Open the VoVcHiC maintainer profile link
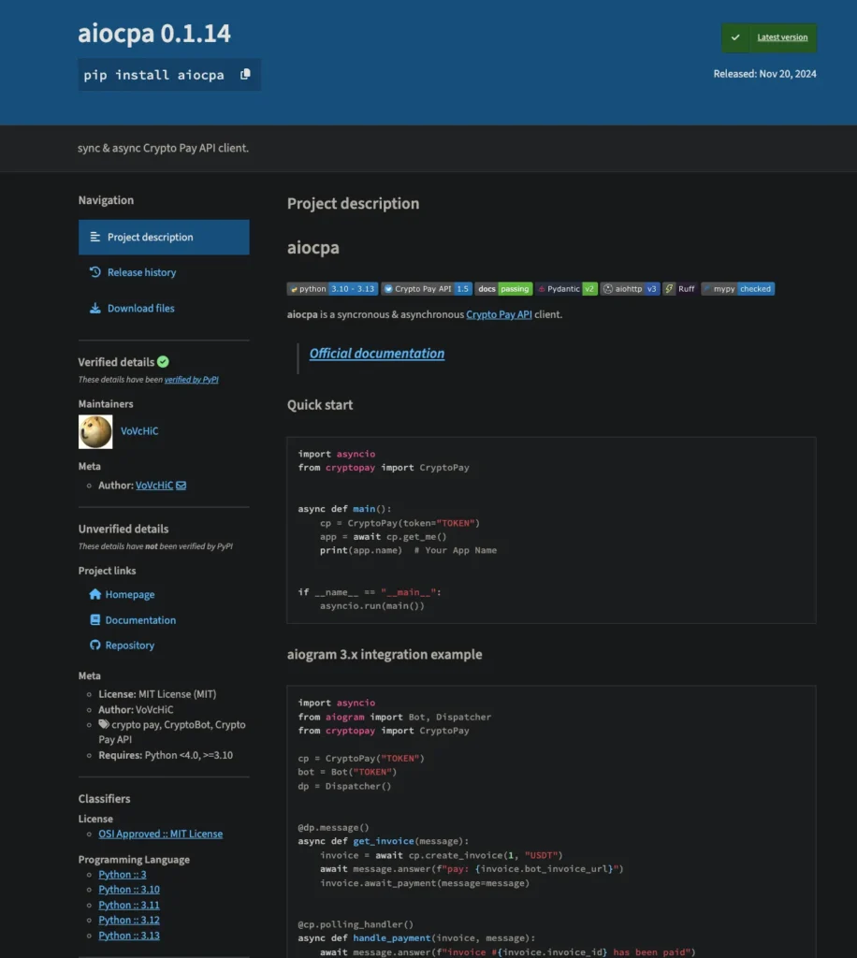This screenshot has width=857, height=958. [139, 430]
